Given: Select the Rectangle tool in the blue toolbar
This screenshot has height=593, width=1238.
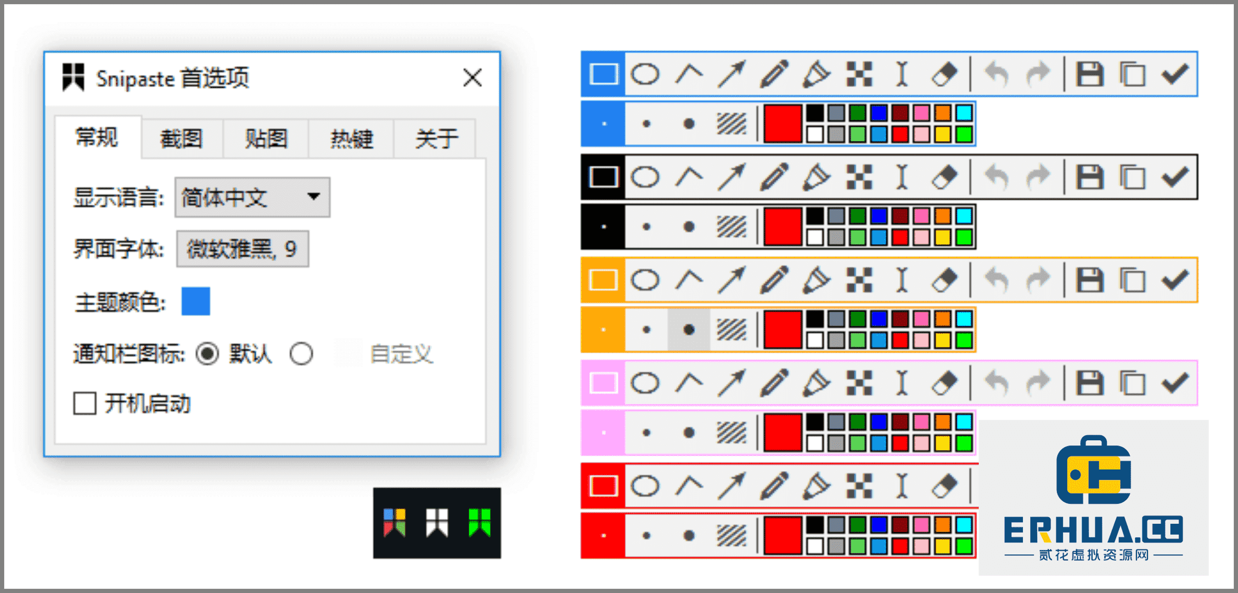Looking at the screenshot, I should [603, 74].
